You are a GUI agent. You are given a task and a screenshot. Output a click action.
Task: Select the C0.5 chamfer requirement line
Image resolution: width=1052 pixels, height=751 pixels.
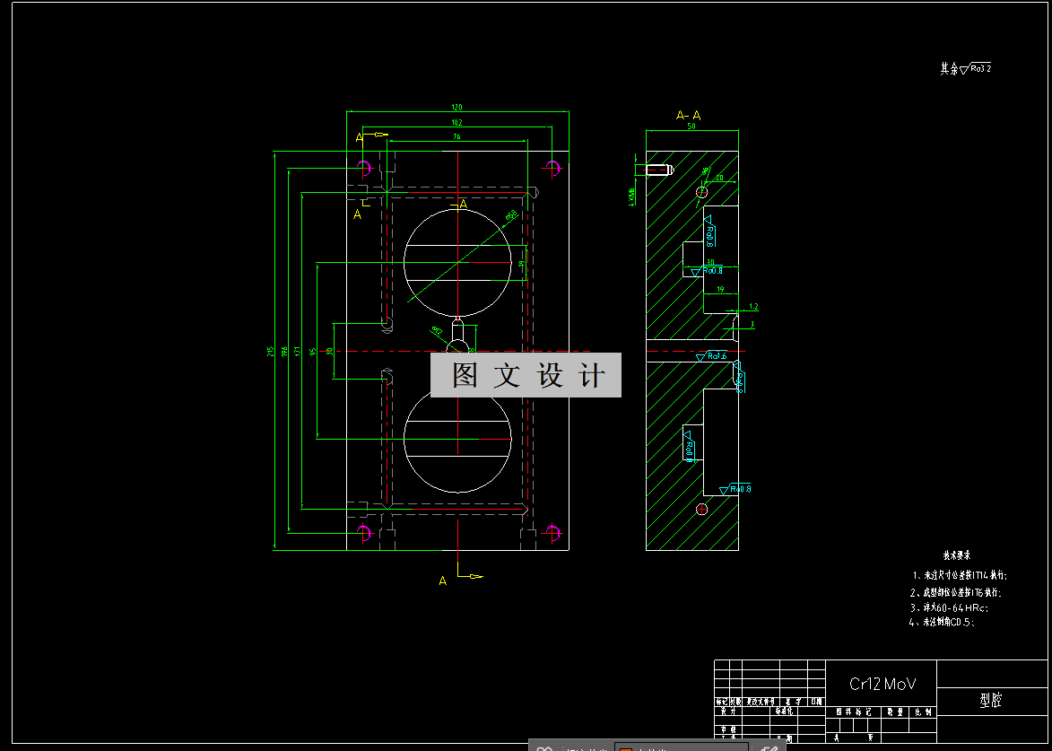point(942,622)
